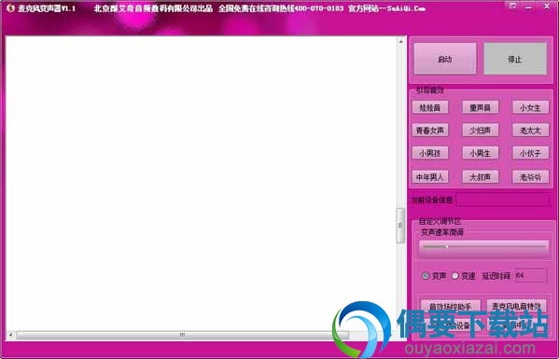Click the 当前设备信息 text field

(503, 200)
